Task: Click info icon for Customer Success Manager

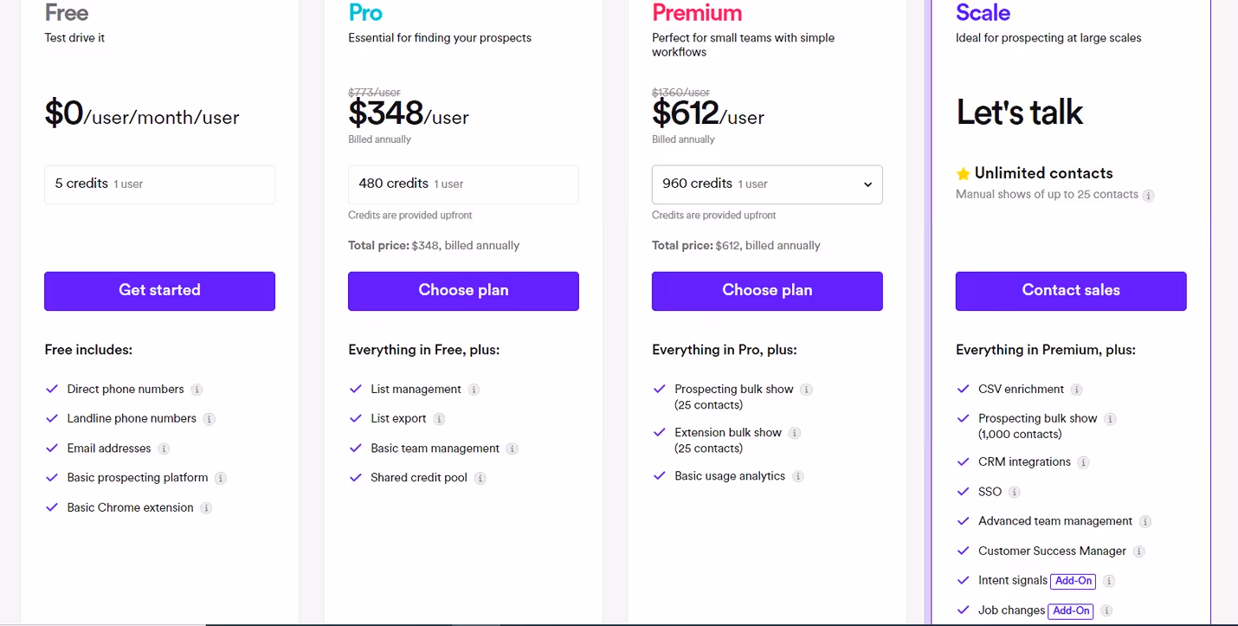Action: 1139,551
